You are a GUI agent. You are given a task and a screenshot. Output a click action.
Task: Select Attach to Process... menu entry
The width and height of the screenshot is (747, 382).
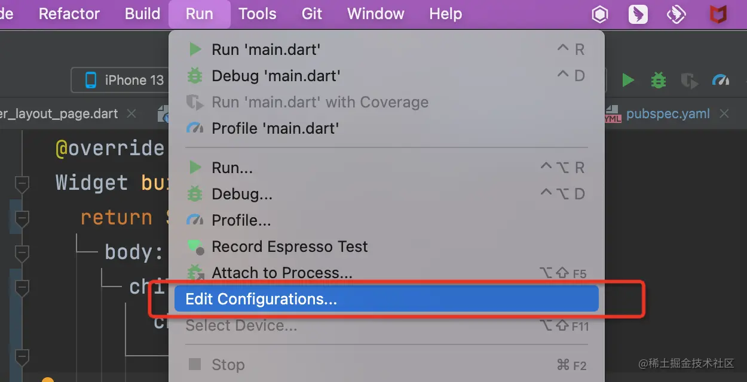282,273
